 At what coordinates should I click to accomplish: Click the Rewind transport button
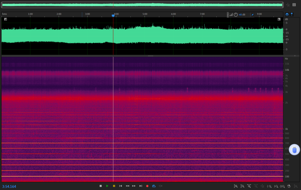pyautogui.click(x=127, y=186)
